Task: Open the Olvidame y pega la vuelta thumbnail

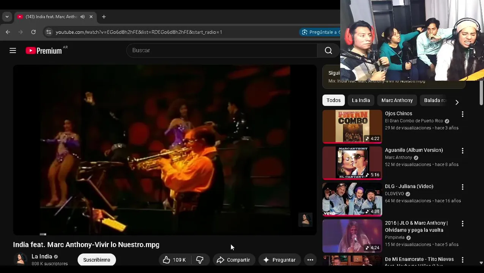Action: [x=352, y=236]
